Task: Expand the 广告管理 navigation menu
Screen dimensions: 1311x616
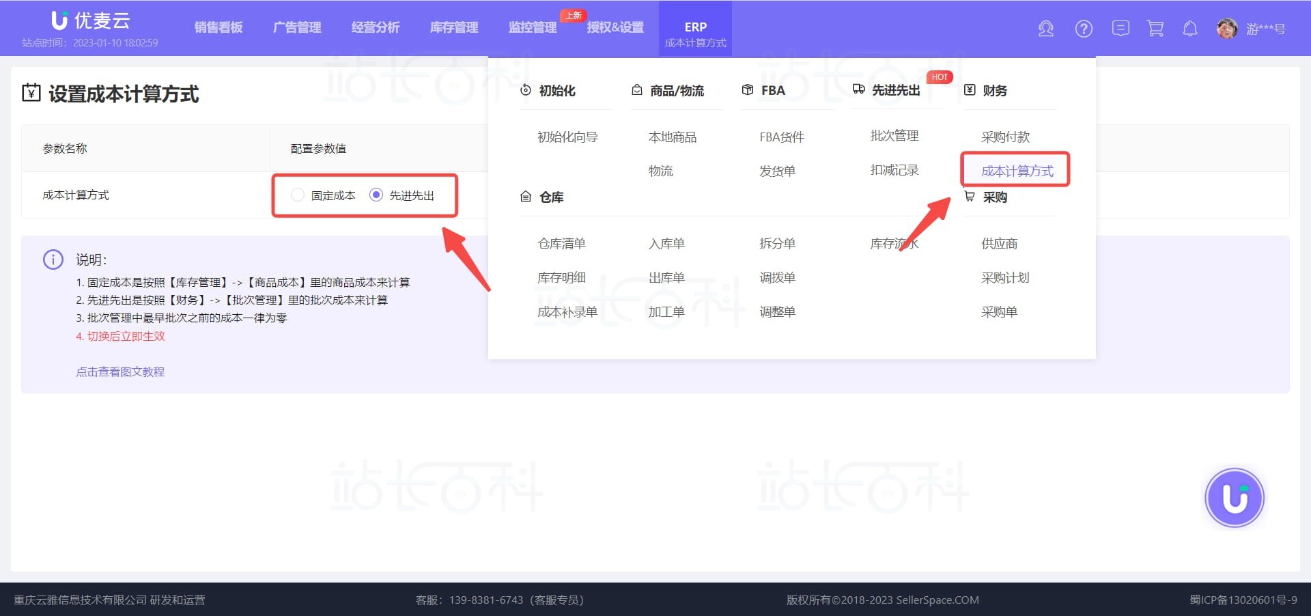Action: (x=297, y=27)
